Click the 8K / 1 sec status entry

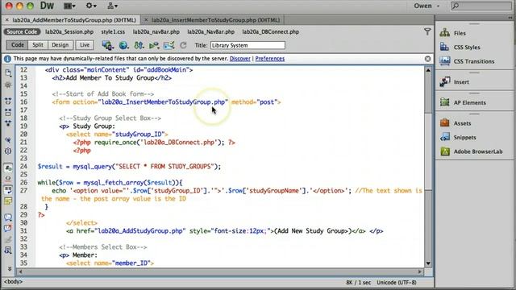coord(358,283)
